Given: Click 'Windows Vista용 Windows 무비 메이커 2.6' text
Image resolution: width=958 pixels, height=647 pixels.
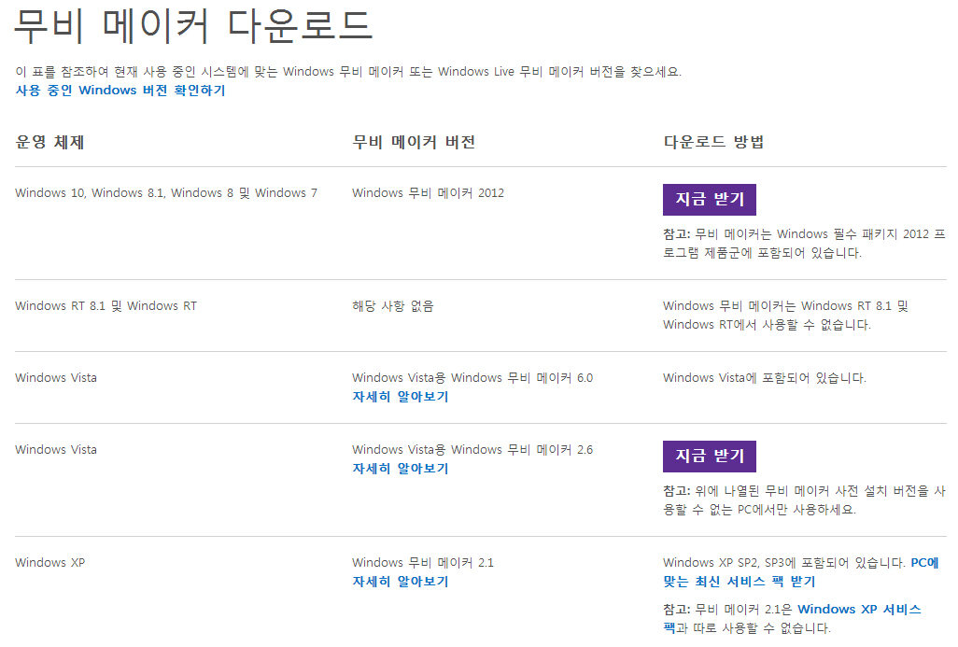Looking at the screenshot, I should 472,450.
